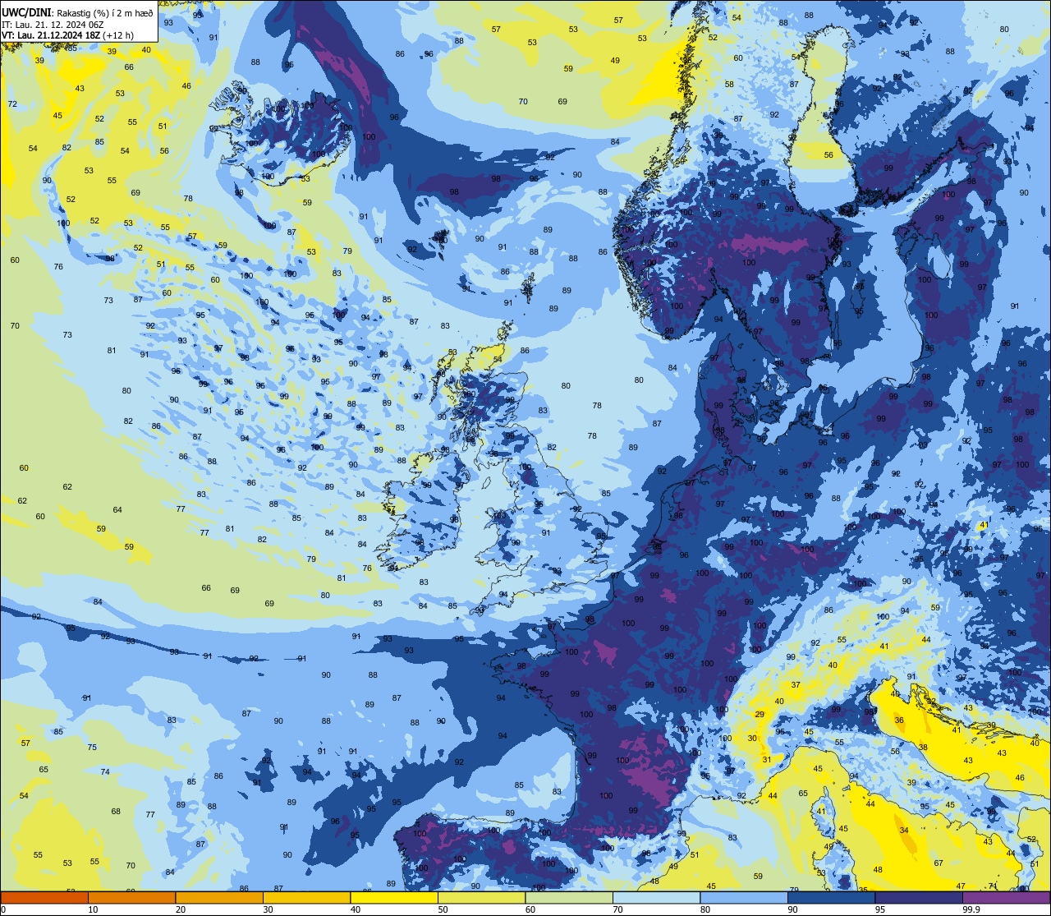Click the '99.9' tick label on the color scale
1051x916 pixels.
click(x=972, y=909)
